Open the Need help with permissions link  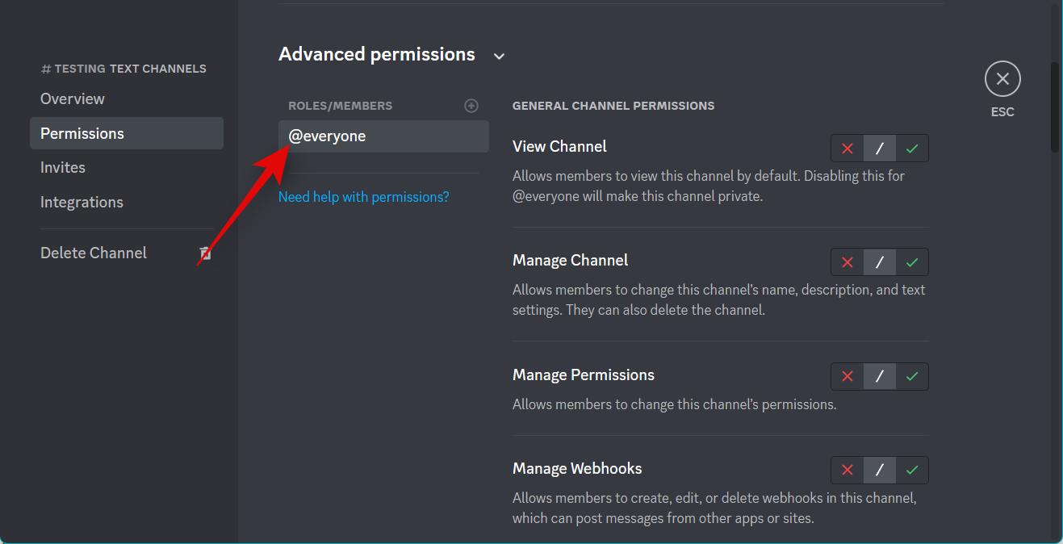(363, 197)
